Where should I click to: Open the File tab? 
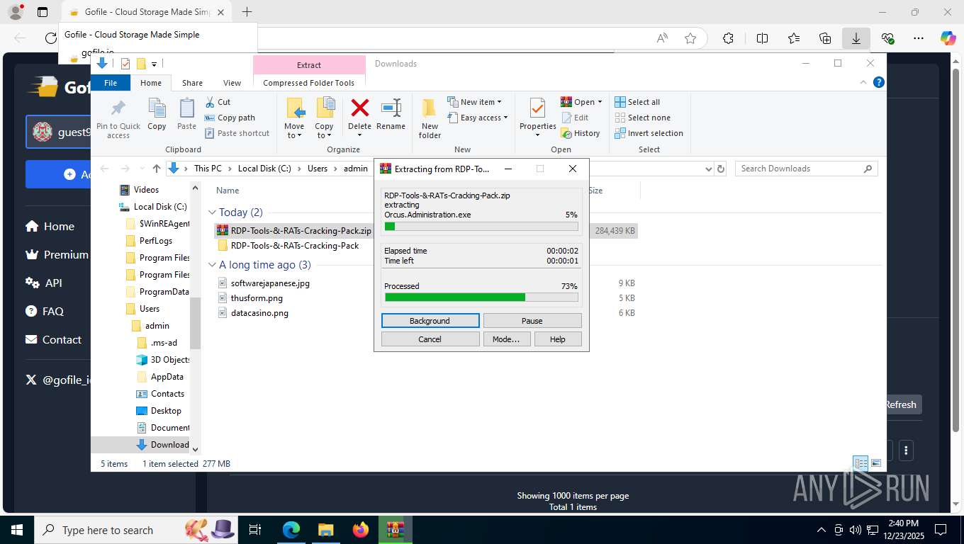pyautogui.click(x=111, y=83)
